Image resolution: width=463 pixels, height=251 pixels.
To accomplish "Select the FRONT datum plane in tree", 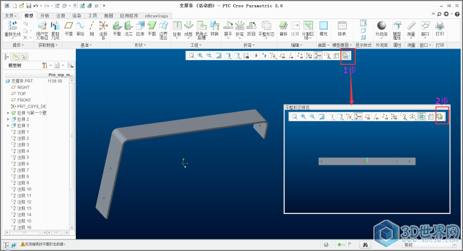I will 24,100.
